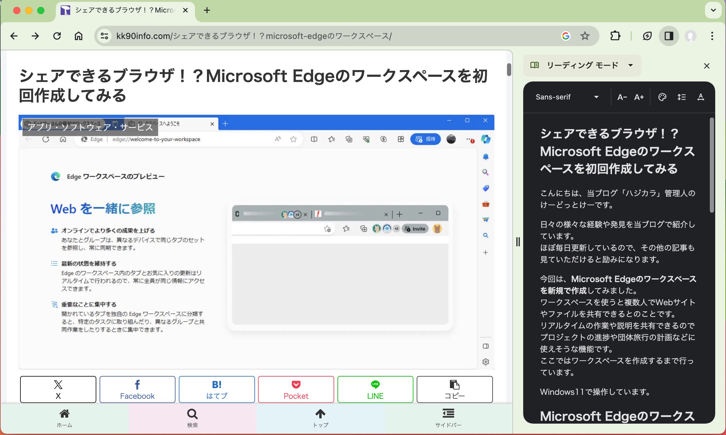Close the current article tab
726x435 pixels.
(x=185, y=10)
